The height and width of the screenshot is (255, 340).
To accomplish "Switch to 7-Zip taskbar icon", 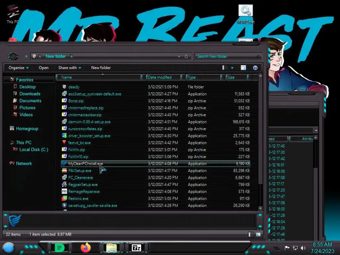I will 136,248.
